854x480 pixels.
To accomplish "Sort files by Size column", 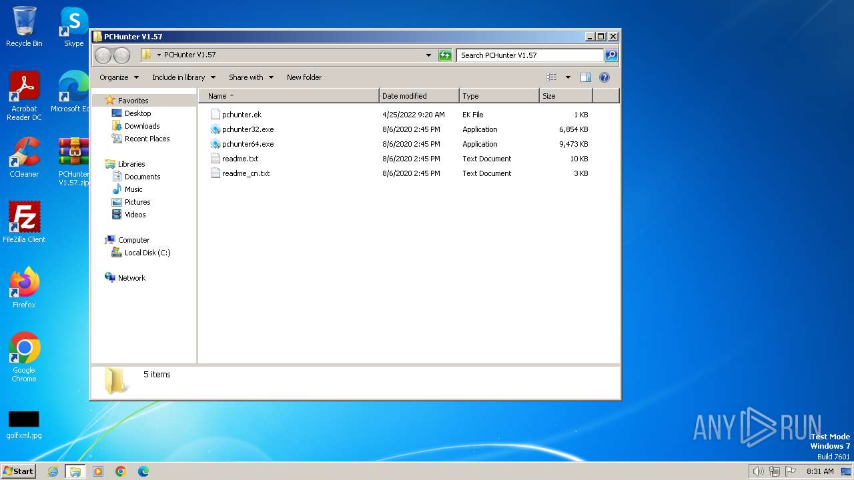I will (x=566, y=96).
